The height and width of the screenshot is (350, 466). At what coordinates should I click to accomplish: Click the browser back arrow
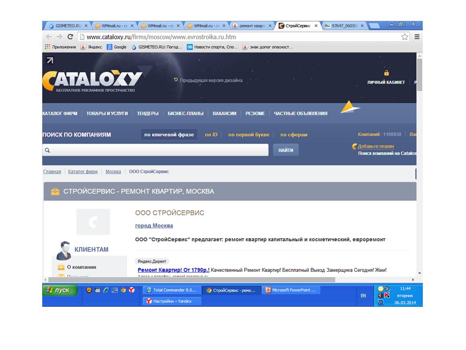tap(49, 36)
